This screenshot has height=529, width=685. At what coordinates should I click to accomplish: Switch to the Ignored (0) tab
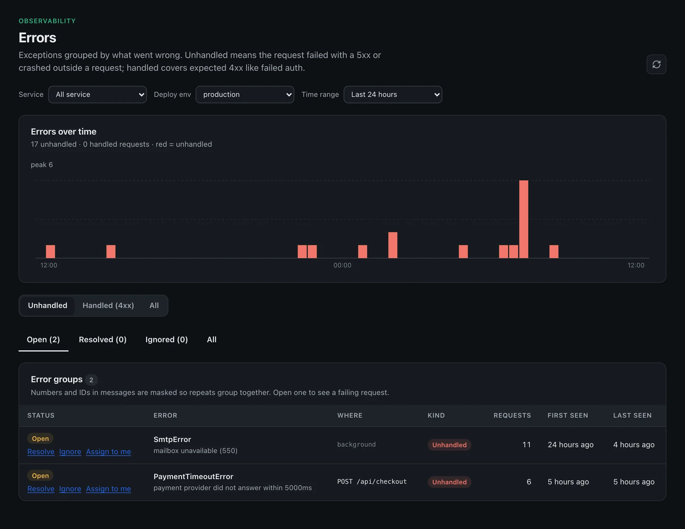[167, 340]
